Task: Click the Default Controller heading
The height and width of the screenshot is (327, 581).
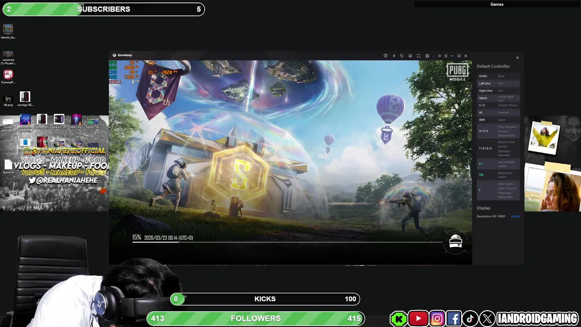Action: click(x=493, y=66)
